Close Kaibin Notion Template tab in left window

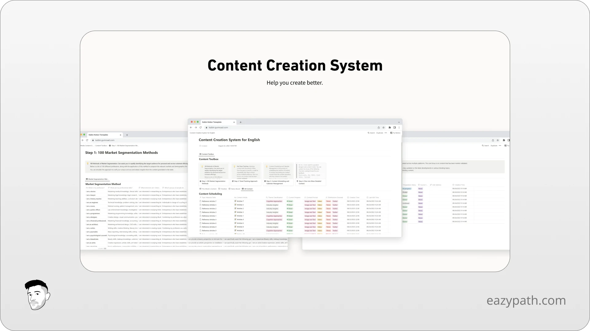tap(120, 135)
